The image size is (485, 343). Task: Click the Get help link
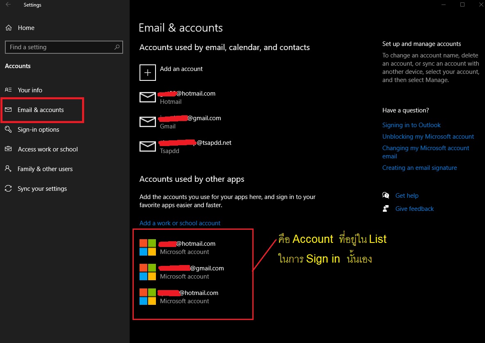pos(407,195)
